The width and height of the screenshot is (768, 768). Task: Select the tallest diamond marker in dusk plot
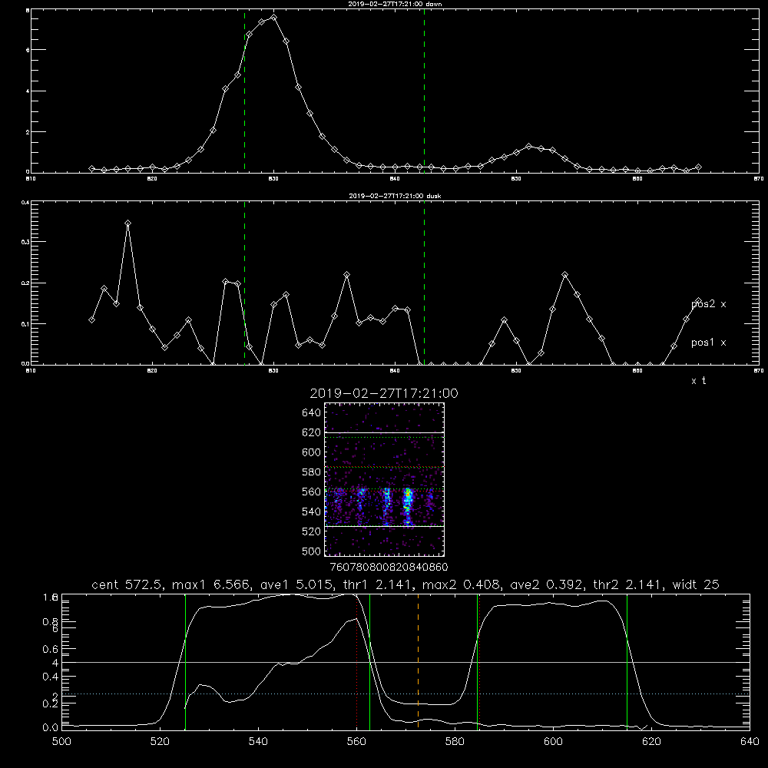pyautogui.click(x=127, y=223)
